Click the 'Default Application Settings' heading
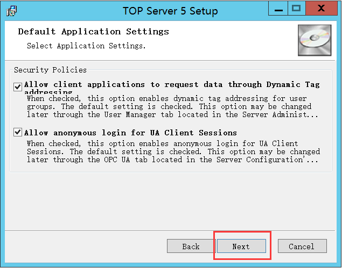 tap(93, 32)
